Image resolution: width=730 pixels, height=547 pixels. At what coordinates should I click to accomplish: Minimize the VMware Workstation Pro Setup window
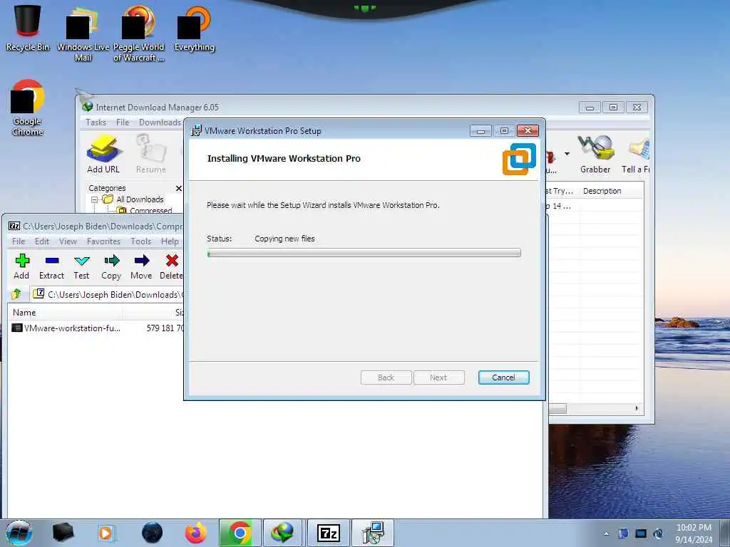480,131
